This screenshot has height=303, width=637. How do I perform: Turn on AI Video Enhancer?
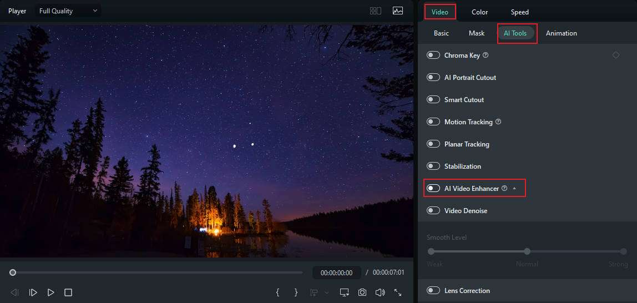[x=433, y=188]
